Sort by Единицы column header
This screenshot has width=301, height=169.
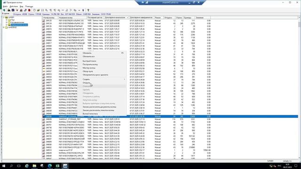(189, 18)
